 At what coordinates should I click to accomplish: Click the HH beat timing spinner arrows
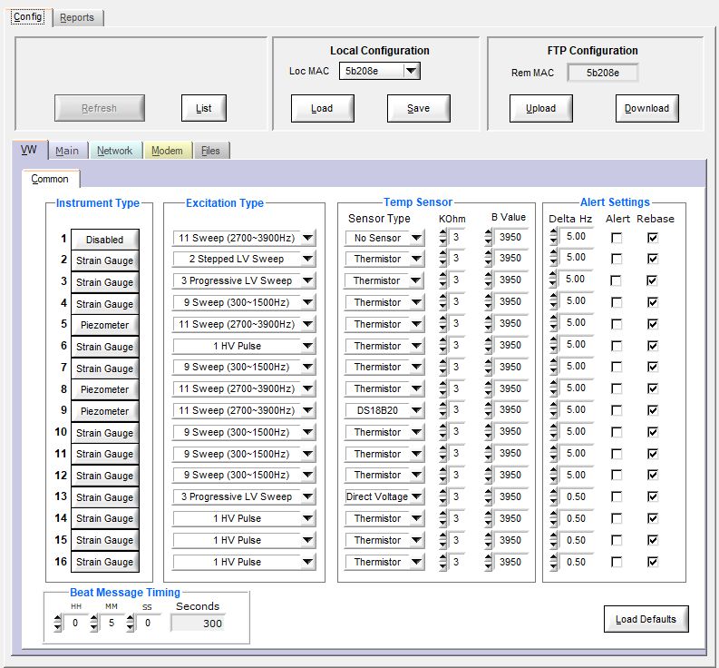pos(57,623)
